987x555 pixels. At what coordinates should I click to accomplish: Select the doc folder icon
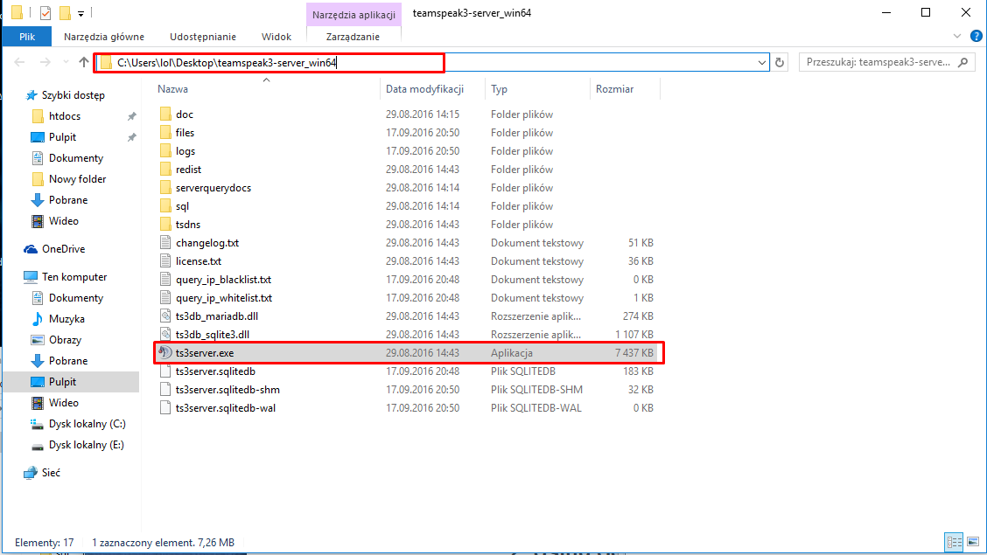[x=165, y=114]
